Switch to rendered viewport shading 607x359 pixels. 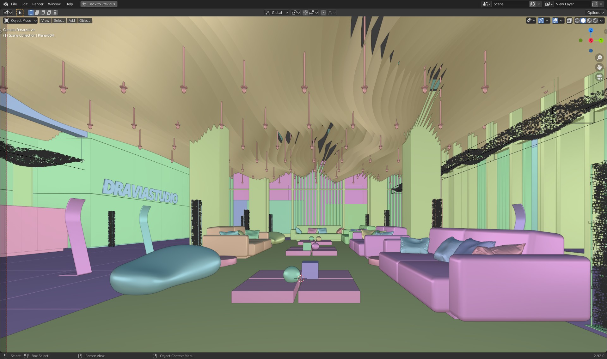point(595,21)
